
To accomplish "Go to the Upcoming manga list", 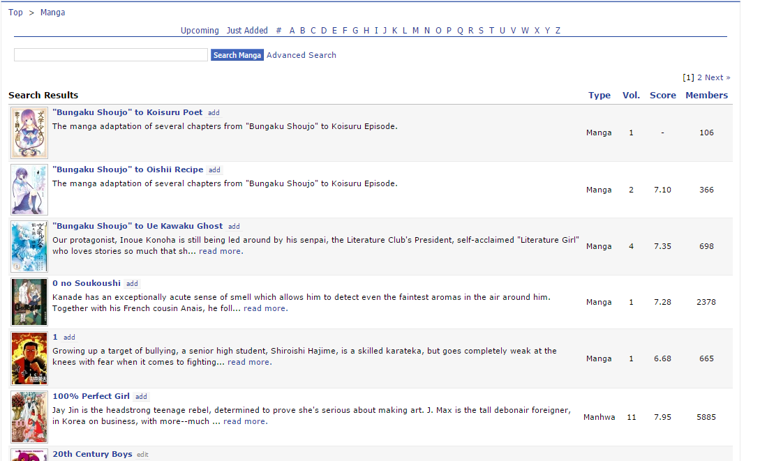I will click(200, 31).
